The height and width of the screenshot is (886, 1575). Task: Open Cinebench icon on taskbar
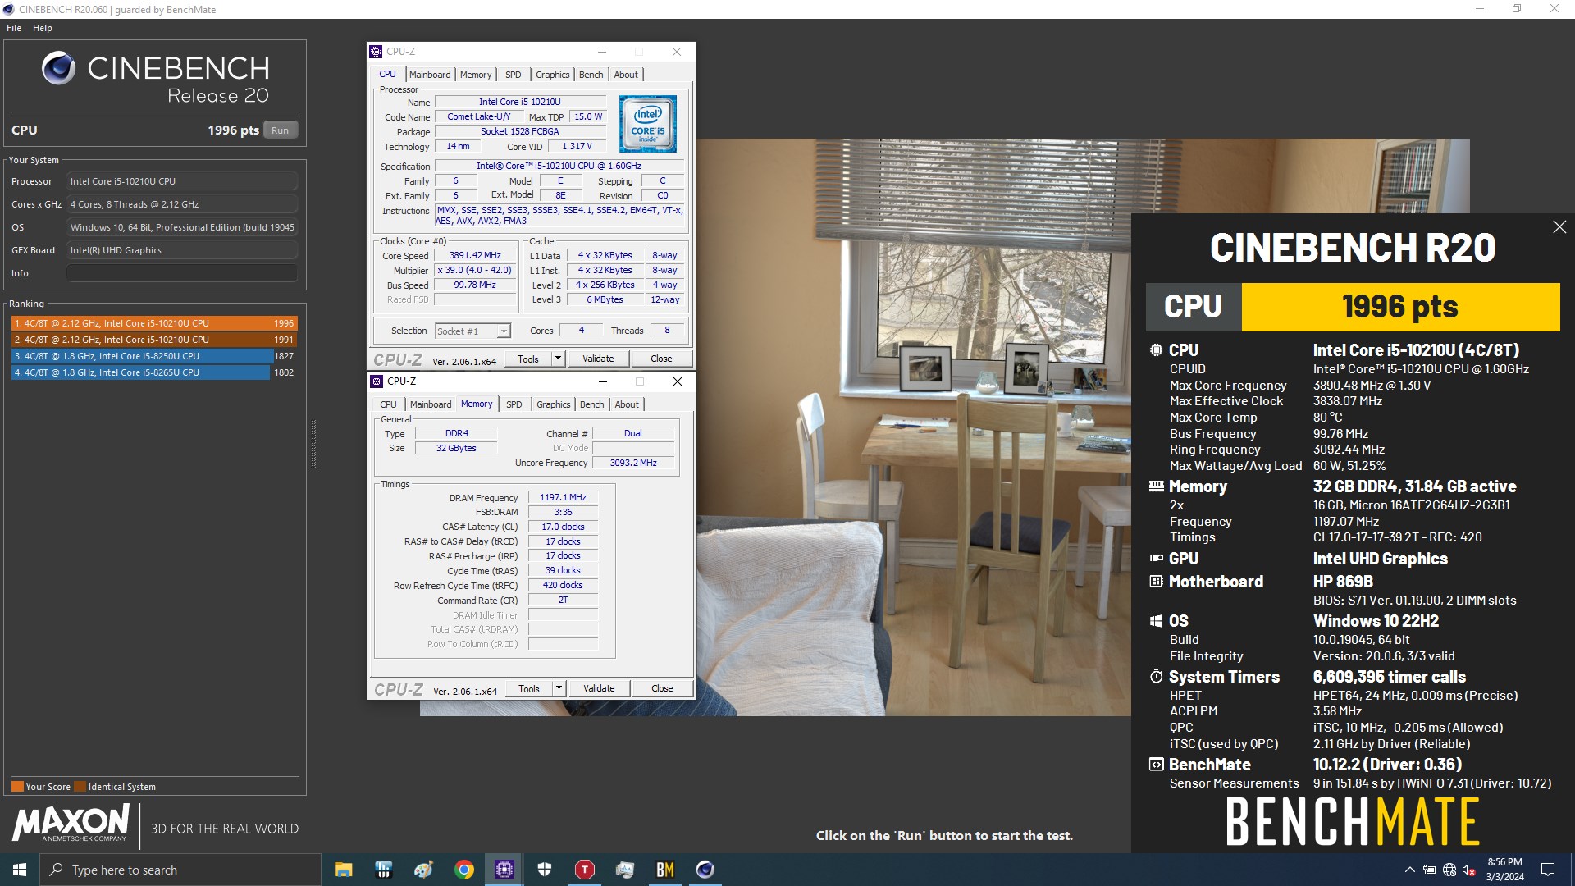(705, 870)
